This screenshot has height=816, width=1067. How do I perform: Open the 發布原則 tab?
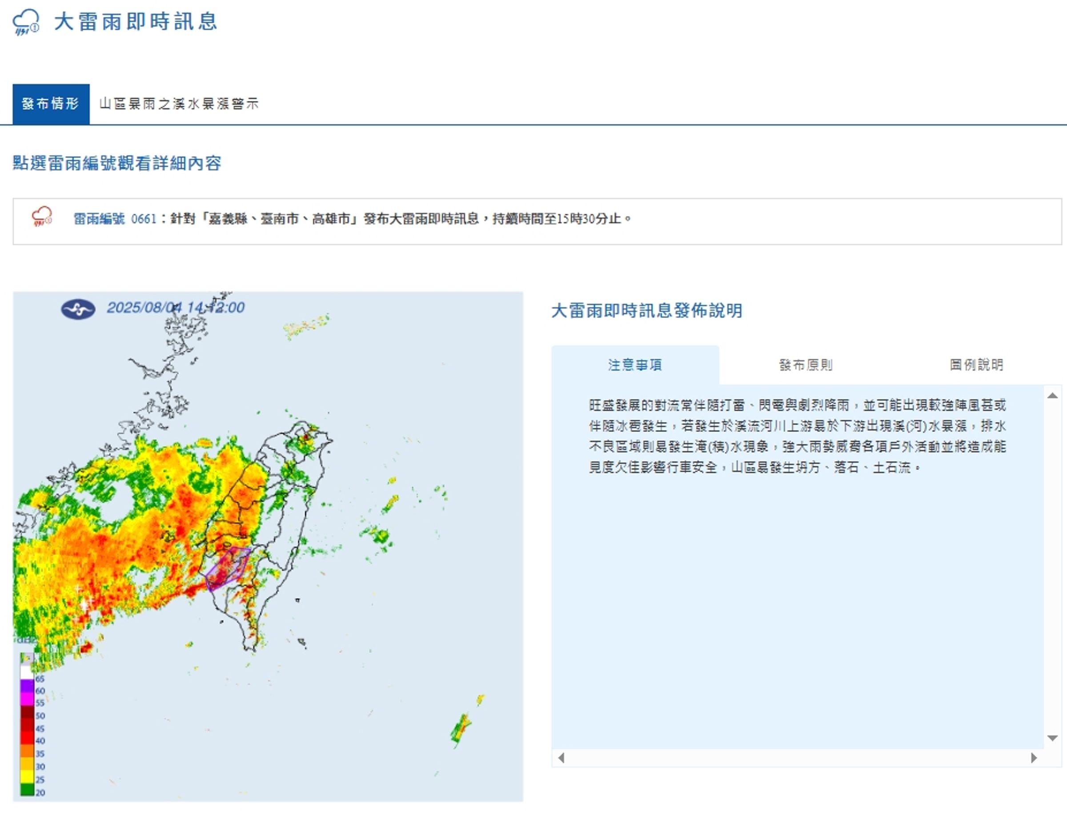click(806, 365)
